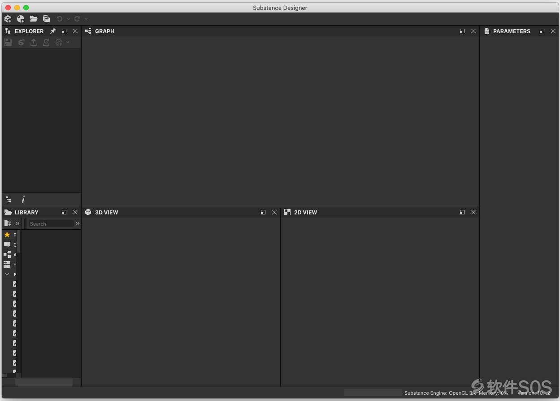The image size is (560, 401).
Task: Click the 3D View panel title
Action: pyautogui.click(x=107, y=212)
